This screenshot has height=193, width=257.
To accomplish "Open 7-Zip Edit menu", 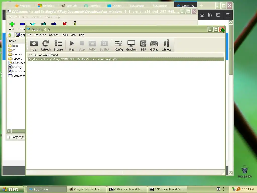I will (x=17, y=17).
